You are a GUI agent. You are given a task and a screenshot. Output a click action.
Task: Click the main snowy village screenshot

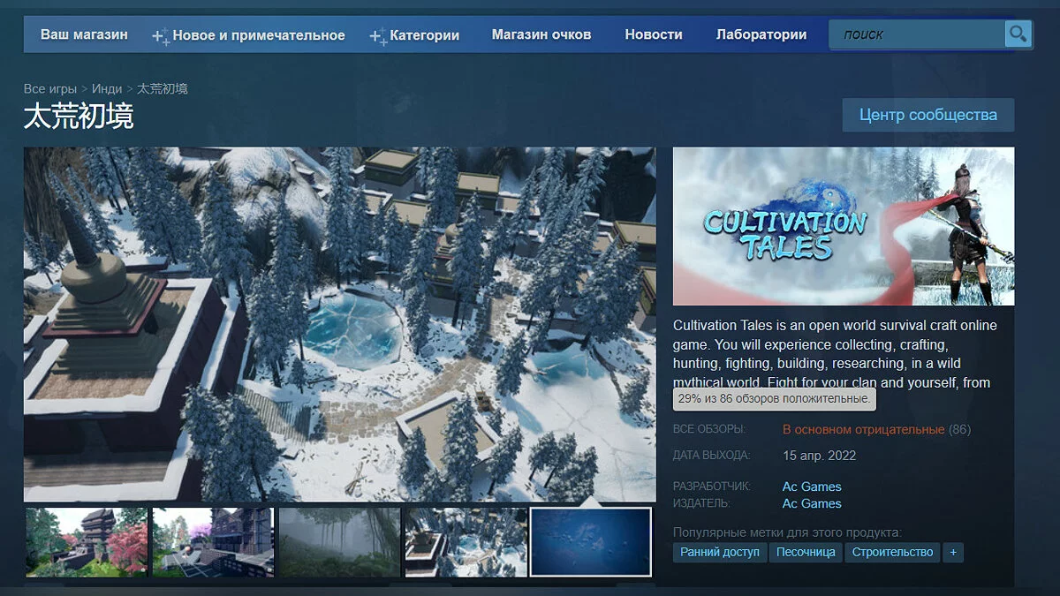(340, 324)
